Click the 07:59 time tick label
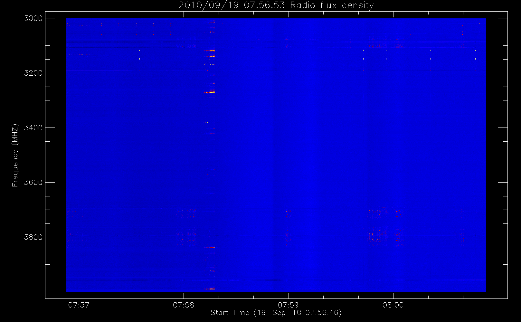Screen dimensions: 521x322 pyautogui.click(x=288, y=305)
